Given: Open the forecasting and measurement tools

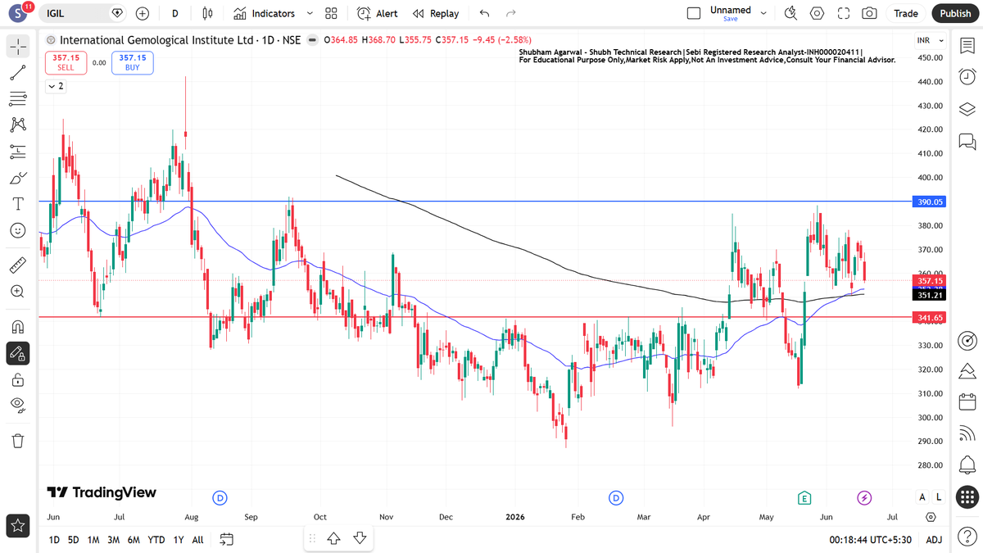Looking at the screenshot, I should click(18, 152).
